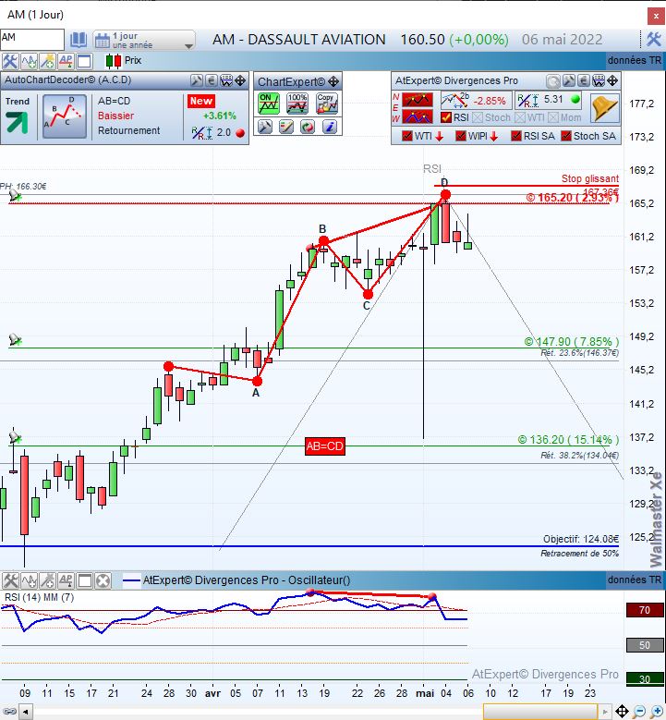Zoom out with minus magnifier

(x=638, y=712)
